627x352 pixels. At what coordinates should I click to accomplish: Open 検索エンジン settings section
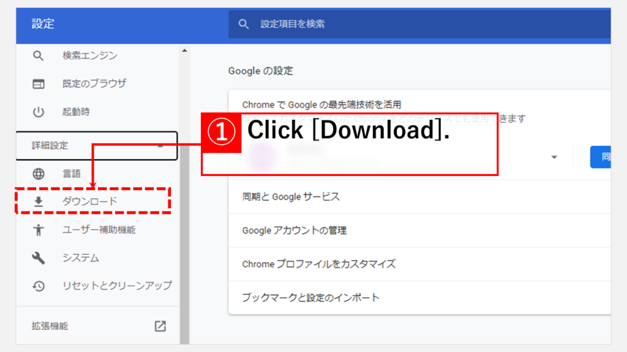click(89, 56)
